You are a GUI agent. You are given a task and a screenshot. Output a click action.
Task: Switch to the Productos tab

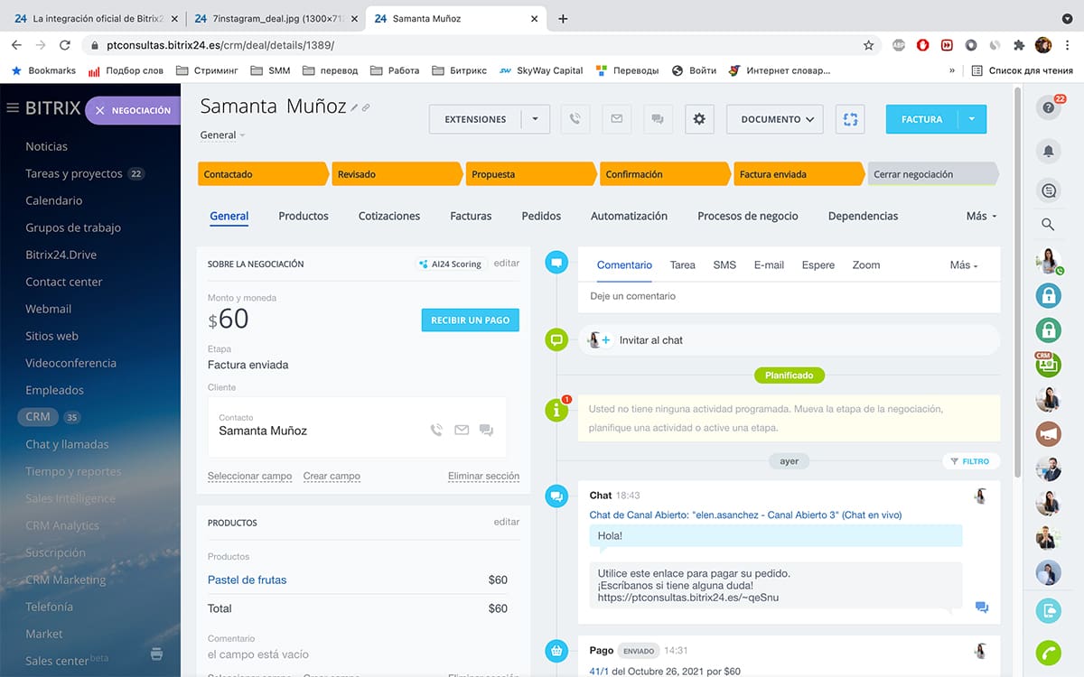tap(304, 216)
